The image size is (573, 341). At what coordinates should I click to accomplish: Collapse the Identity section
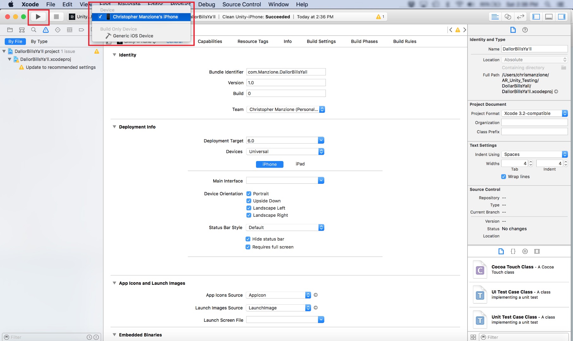(x=114, y=55)
